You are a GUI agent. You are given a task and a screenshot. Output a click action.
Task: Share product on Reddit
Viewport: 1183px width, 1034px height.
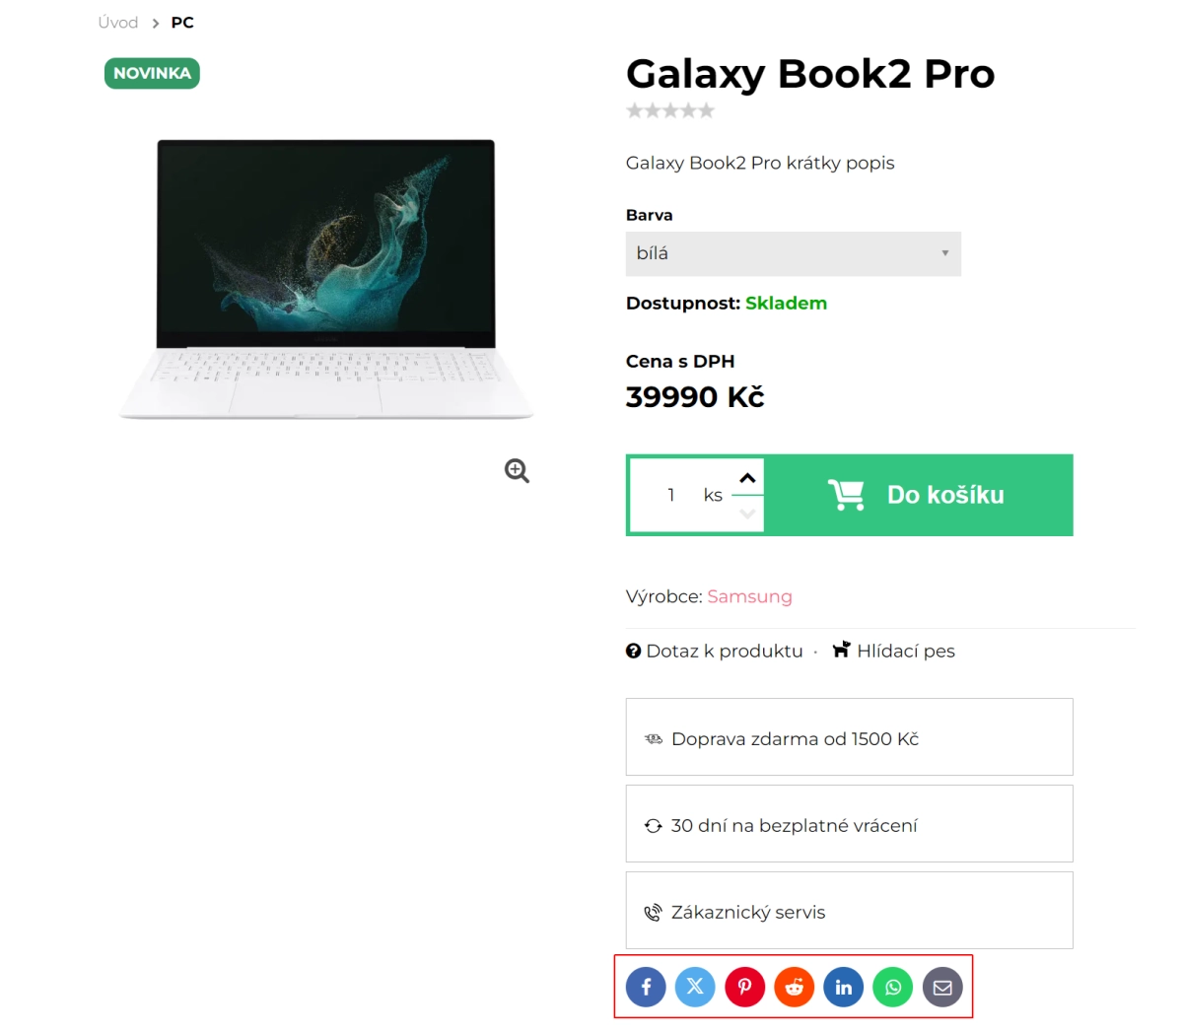click(x=794, y=987)
